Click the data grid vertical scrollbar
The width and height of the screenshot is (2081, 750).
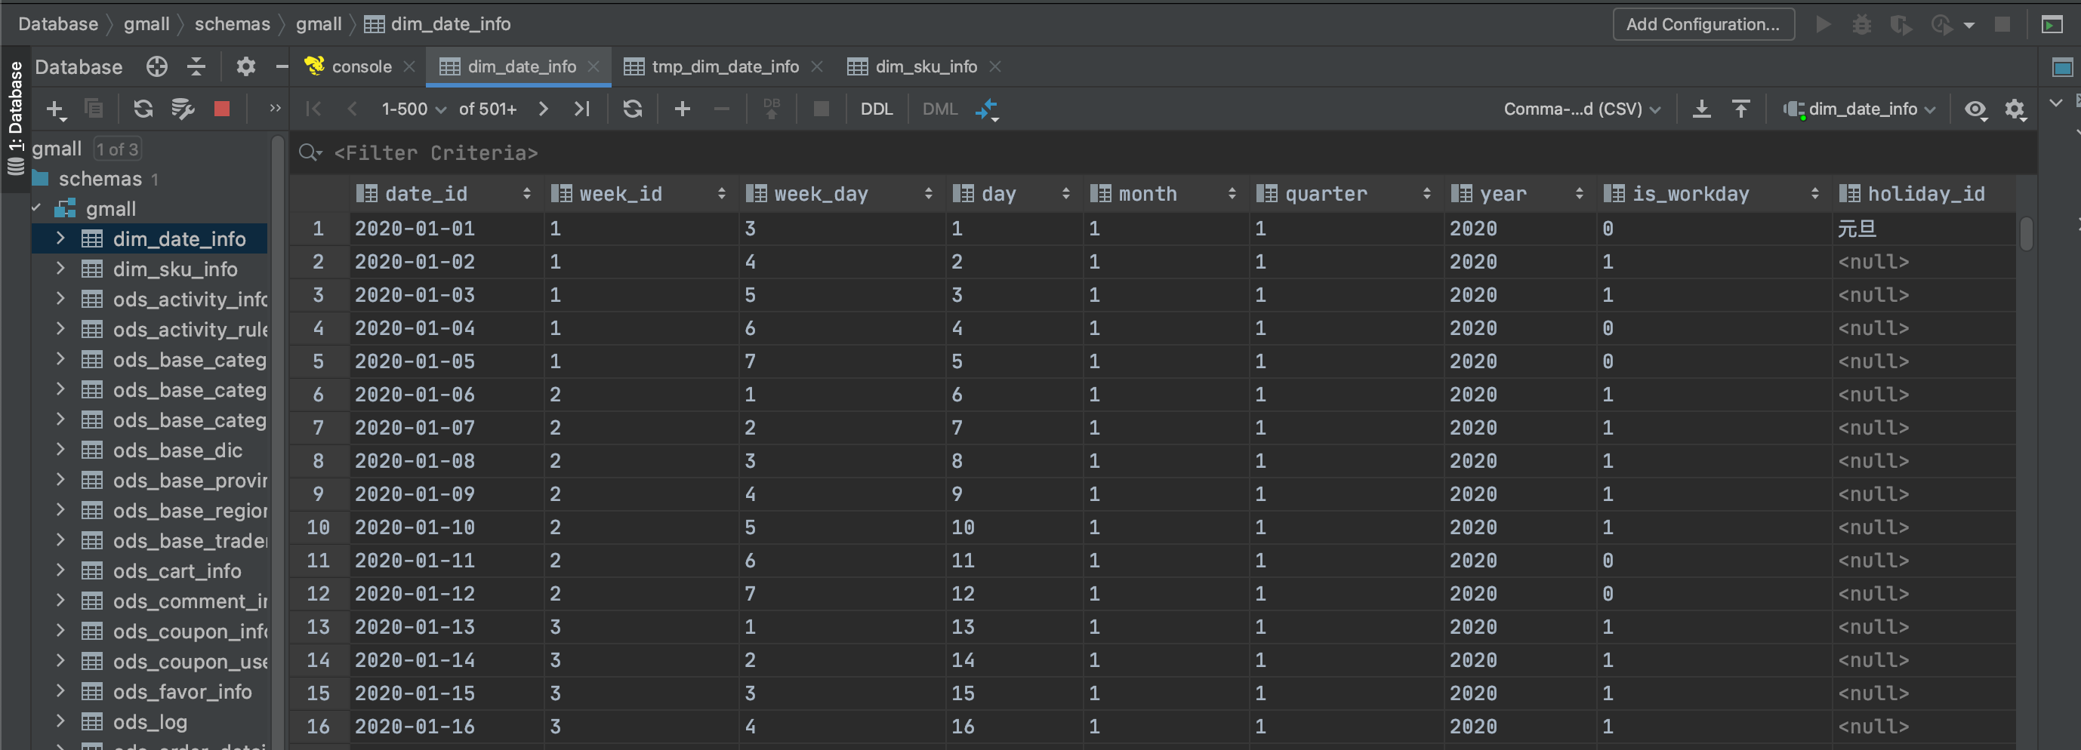point(2026,234)
